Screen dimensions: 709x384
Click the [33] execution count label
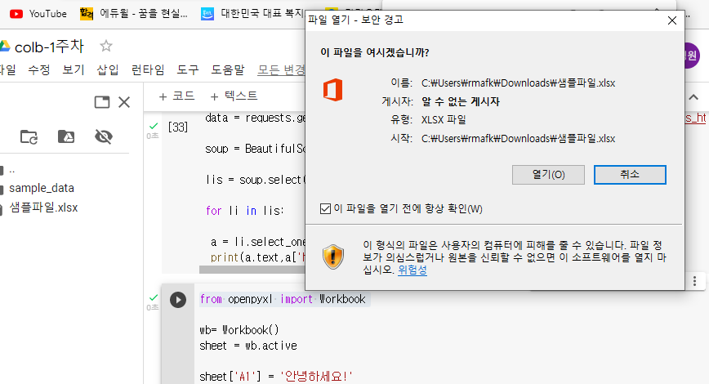point(178,127)
